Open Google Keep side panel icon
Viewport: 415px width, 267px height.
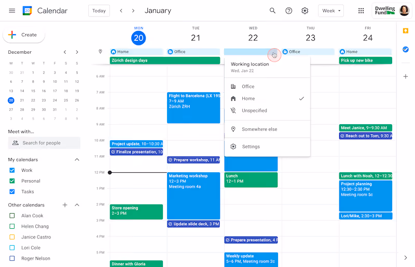[406, 31]
